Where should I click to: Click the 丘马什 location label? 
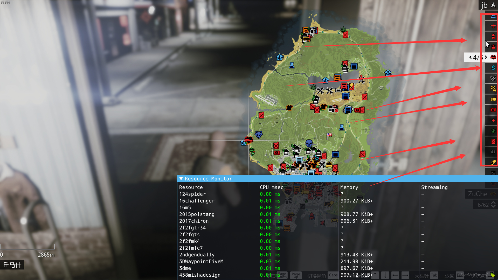(12, 265)
